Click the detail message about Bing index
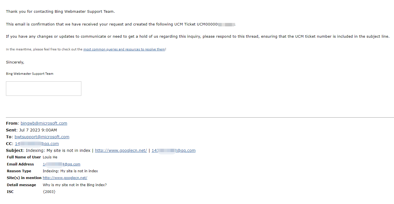 click(x=75, y=185)
